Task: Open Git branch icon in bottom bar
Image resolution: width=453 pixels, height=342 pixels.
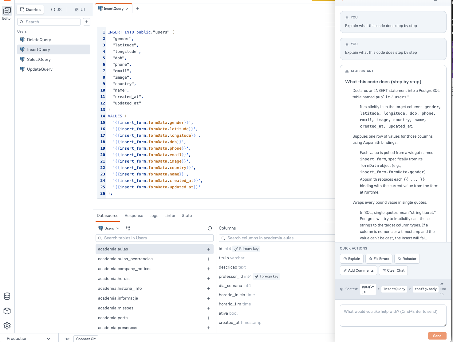Action: tap(67, 339)
